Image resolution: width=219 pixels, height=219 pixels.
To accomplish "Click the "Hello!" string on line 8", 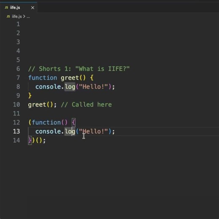I will point(93,87).
